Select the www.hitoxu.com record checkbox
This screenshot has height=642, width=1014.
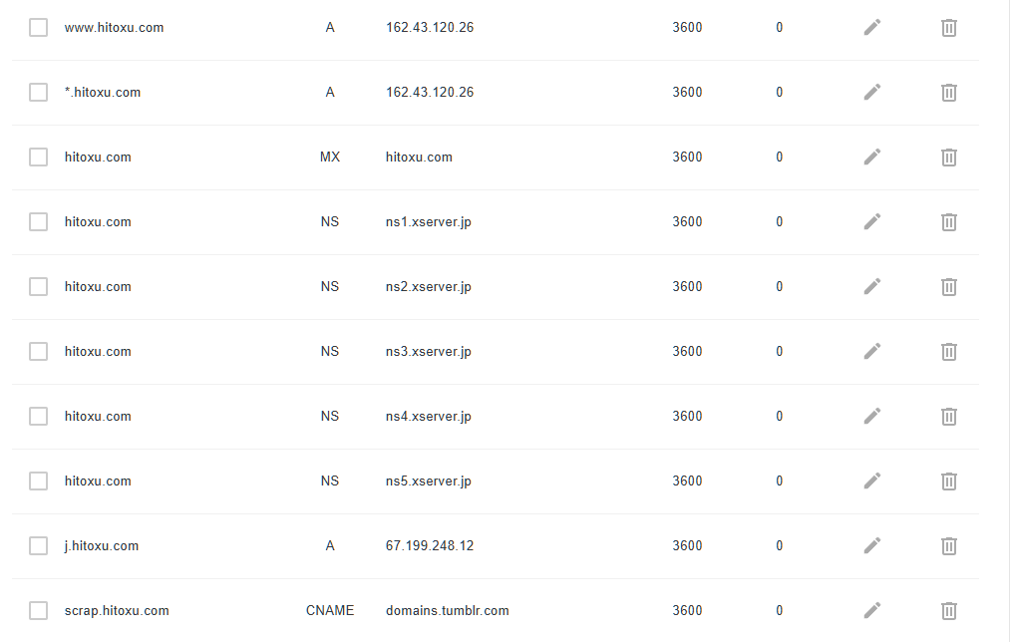[x=39, y=28]
